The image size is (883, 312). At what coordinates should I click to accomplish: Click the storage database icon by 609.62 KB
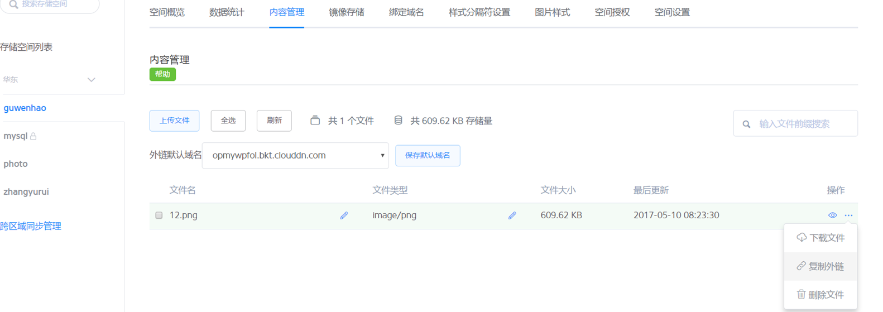(398, 121)
